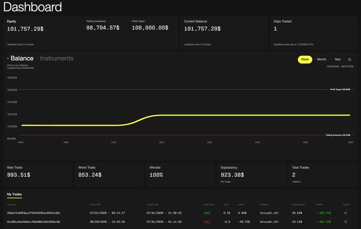Click swap value -49.72$
Screen dimensions: 361x229
click(244, 222)
